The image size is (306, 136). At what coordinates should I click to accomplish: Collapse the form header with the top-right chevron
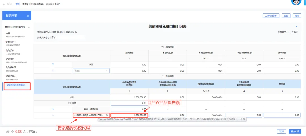pos(297,26)
